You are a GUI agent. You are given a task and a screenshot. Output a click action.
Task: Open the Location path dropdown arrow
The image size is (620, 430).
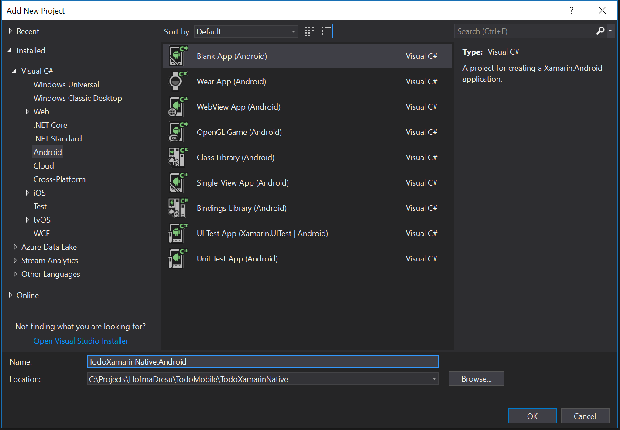pyautogui.click(x=434, y=379)
